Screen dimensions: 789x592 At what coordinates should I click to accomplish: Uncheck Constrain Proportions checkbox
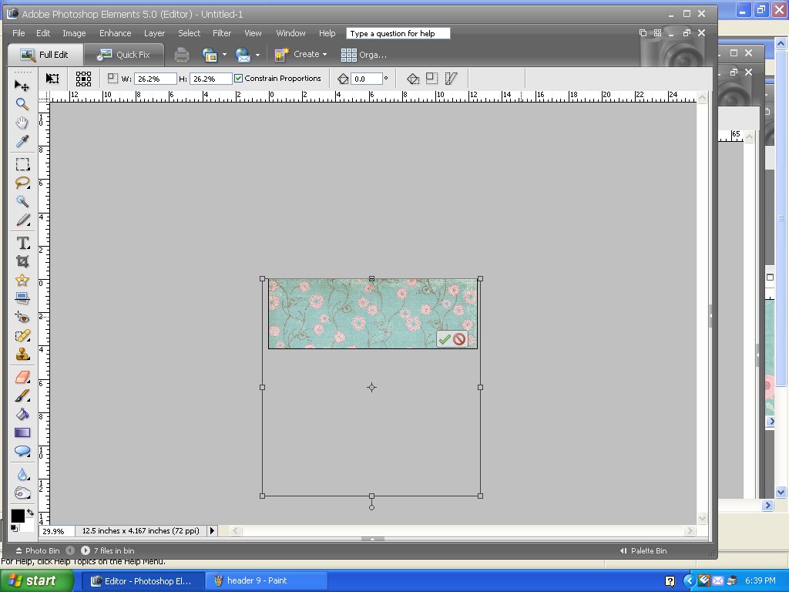point(239,79)
